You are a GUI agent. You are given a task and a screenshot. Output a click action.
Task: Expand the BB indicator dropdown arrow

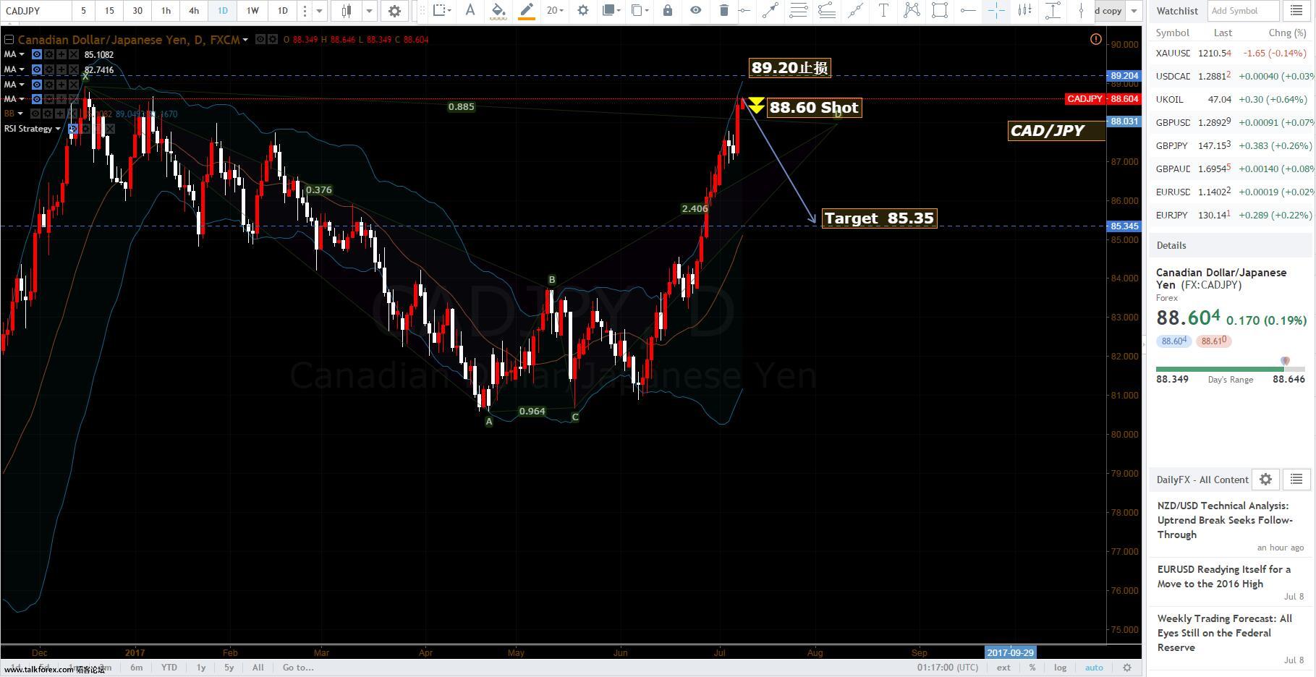pyautogui.click(x=20, y=114)
